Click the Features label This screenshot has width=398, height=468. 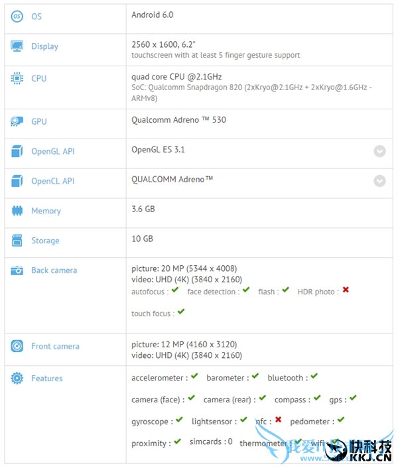[x=46, y=379]
